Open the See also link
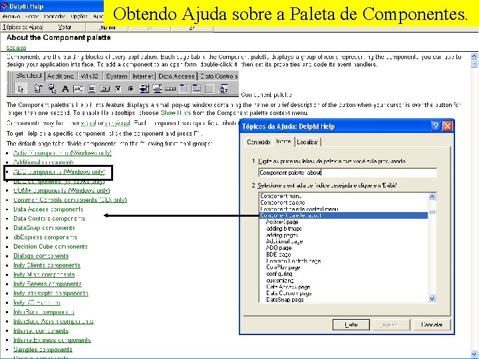The width and height of the screenshot is (479, 359). click(x=16, y=48)
